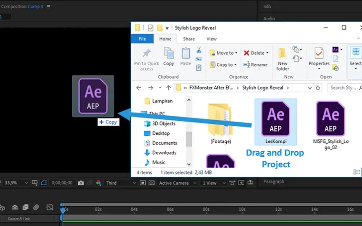The height and width of the screenshot is (226, 362).
Task: Click the Timeline button in viewer footer
Action: tap(251, 183)
